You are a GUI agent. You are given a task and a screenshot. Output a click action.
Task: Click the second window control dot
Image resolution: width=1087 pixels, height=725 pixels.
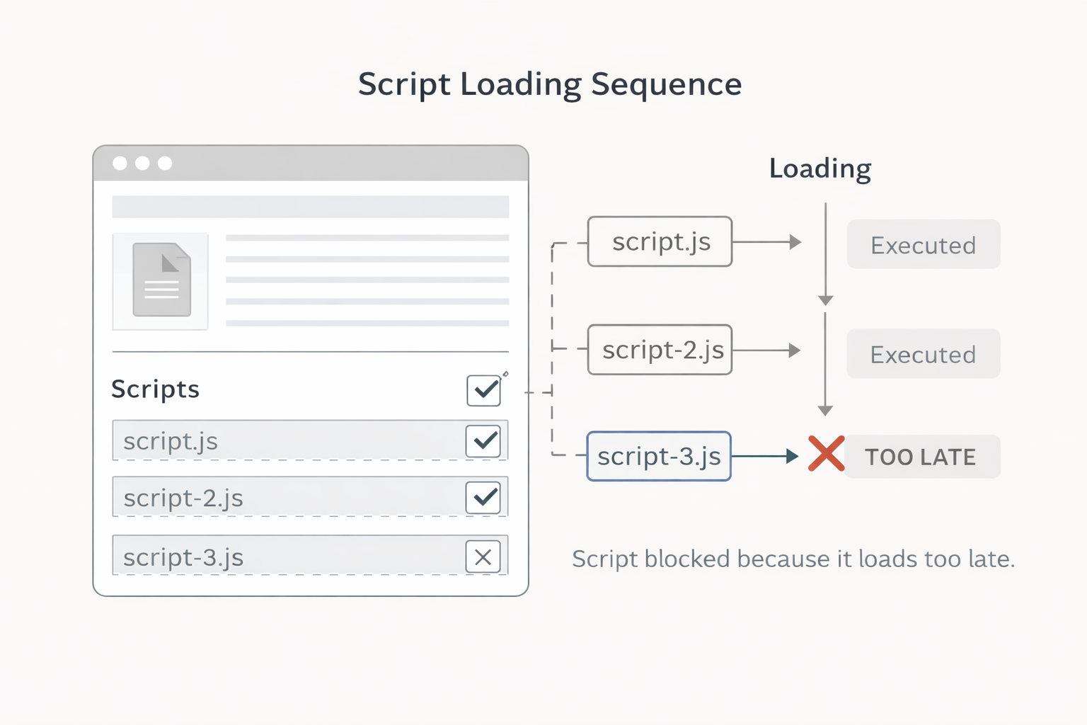pos(142,164)
